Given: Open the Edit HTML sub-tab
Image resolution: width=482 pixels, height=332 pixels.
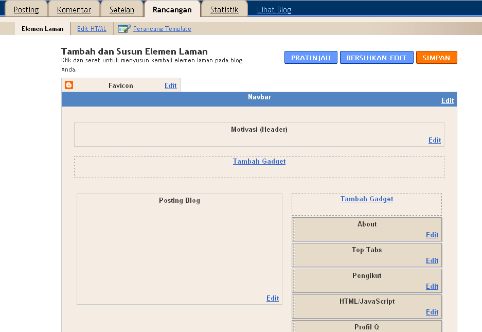Looking at the screenshot, I should [92, 29].
